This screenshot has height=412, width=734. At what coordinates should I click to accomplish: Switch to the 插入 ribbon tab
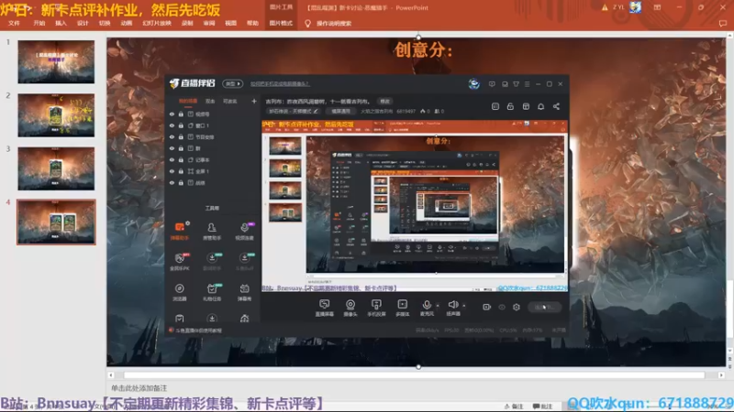pyautogui.click(x=61, y=23)
